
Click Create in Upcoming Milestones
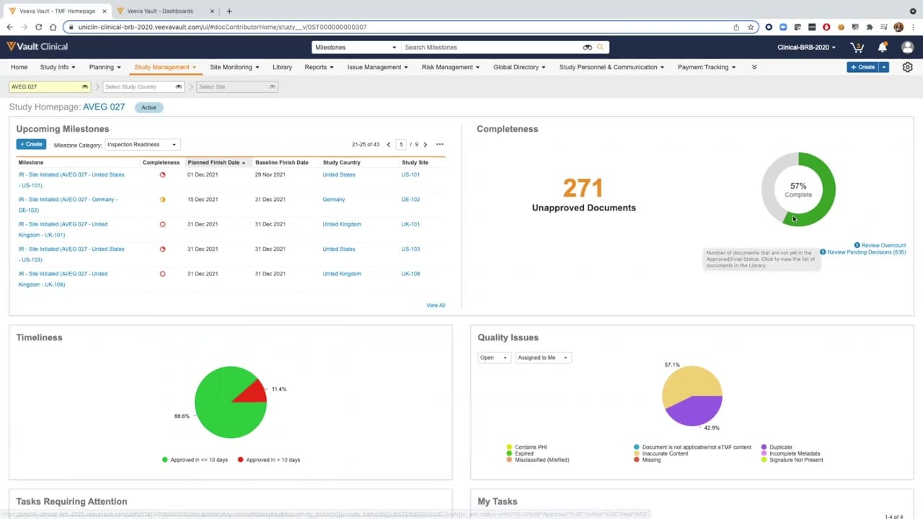click(x=31, y=144)
